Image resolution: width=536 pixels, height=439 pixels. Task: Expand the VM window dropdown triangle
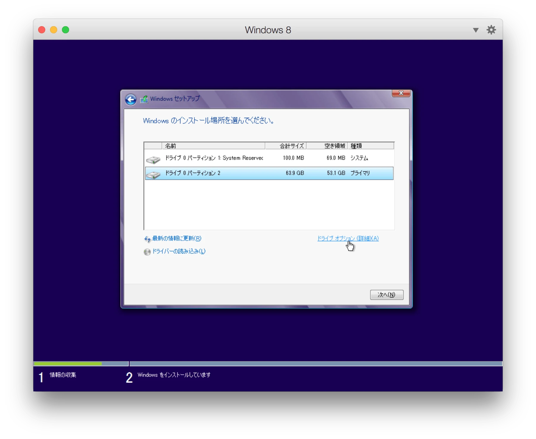tap(476, 30)
